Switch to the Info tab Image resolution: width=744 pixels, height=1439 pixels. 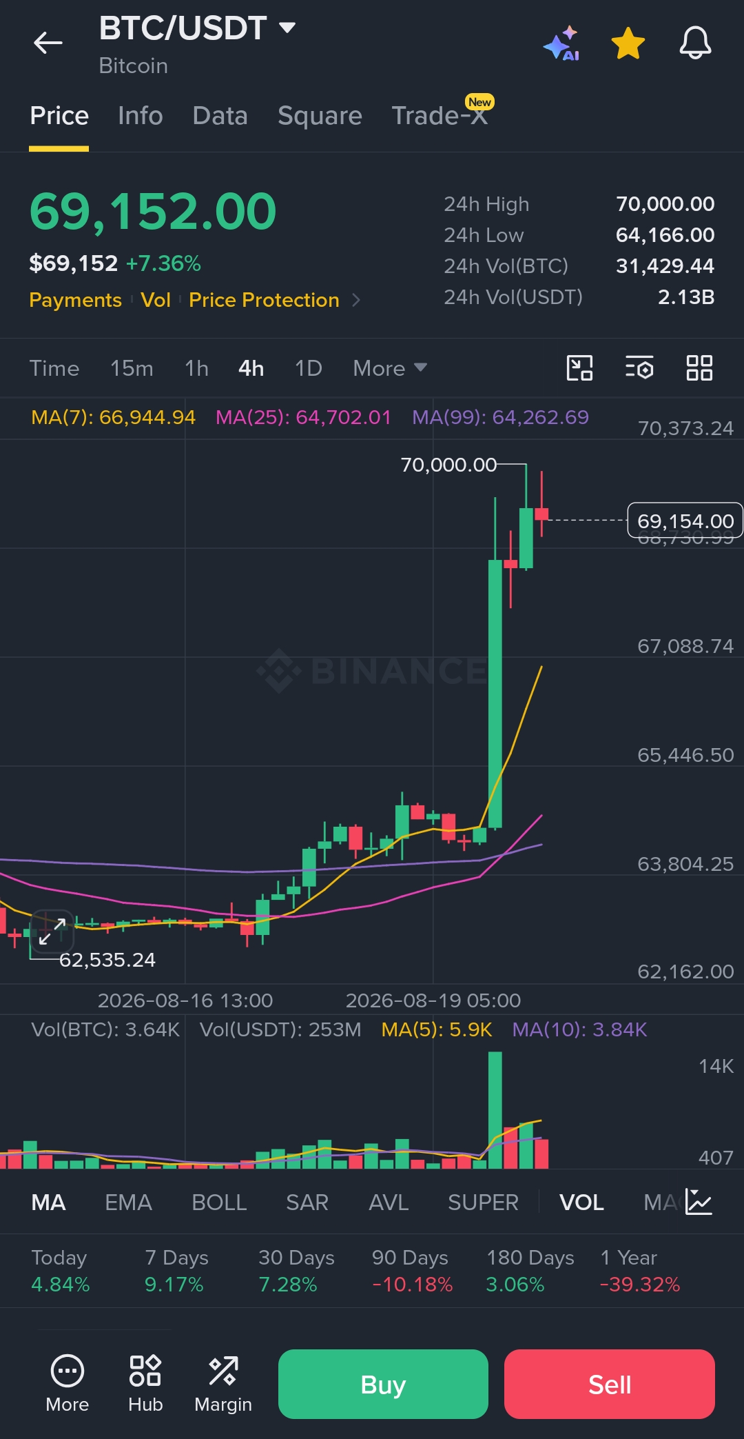tap(141, 116)
